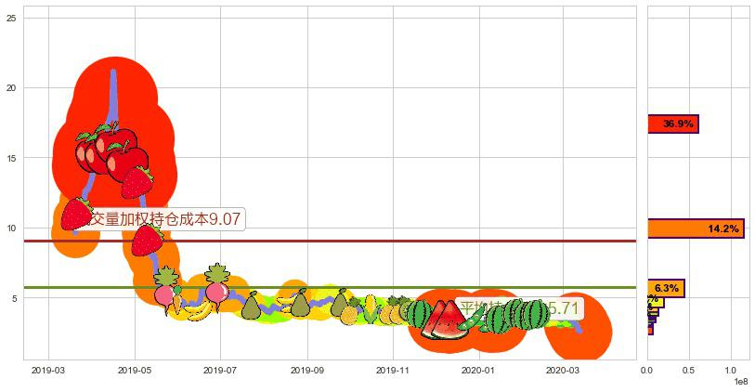Click the strawberry sitting on the dark red line
The width and height of the screenshot is (755, 392).
147,240
